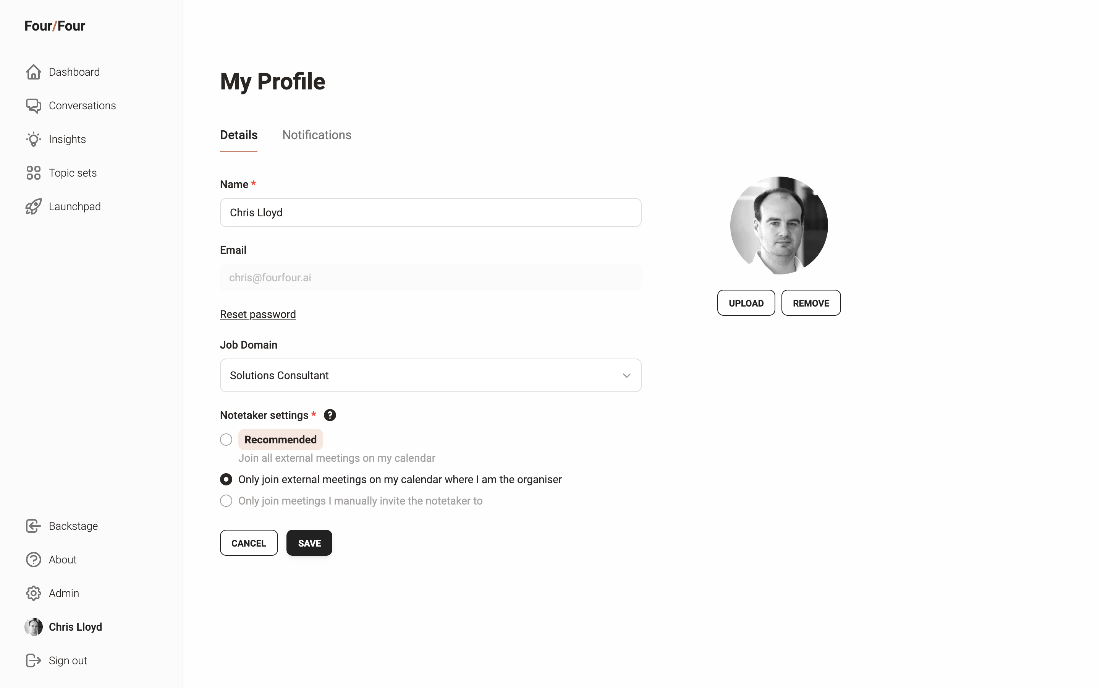Switch to the Notifications tab
The image size is (1100, 688).
pos(317,135)
